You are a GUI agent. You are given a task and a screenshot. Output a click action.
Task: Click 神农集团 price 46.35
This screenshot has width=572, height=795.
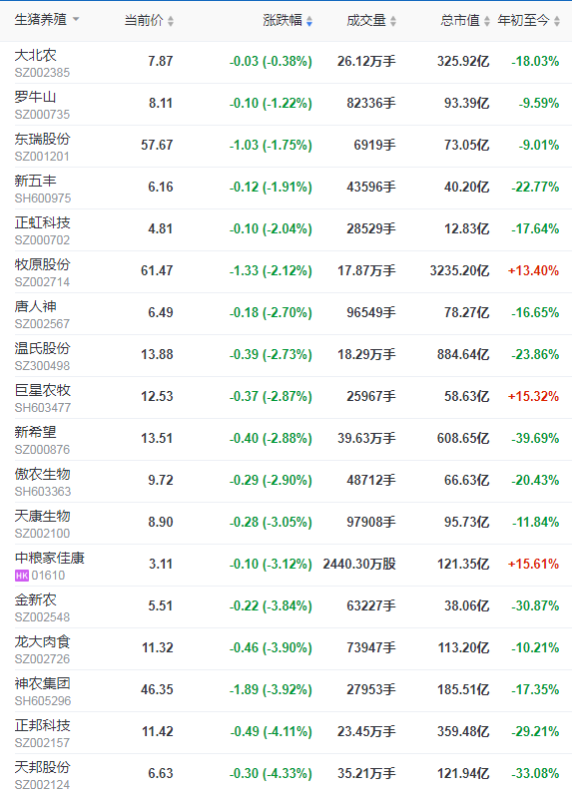pyautogui.click(x=157, y=689)
